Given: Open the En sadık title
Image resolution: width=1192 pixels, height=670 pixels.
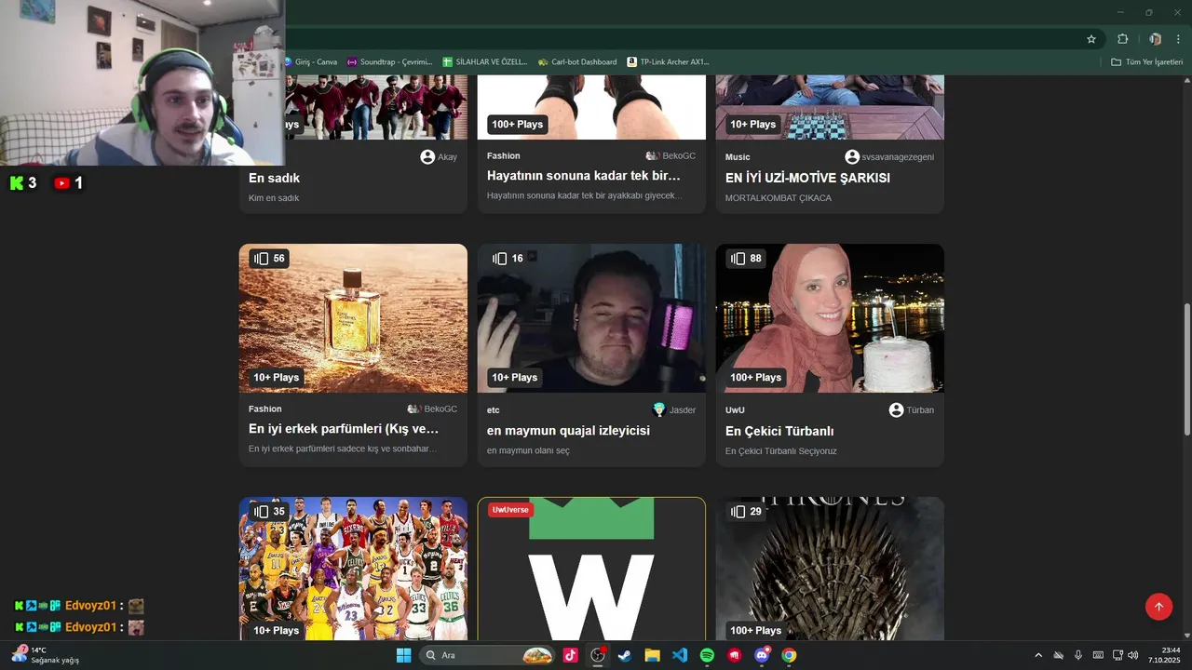Looking at the screenshot, I should [x=274, y=178].
